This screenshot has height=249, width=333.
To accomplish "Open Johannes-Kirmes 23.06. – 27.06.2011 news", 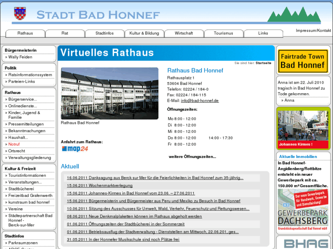I will click(x=131, y=193).
